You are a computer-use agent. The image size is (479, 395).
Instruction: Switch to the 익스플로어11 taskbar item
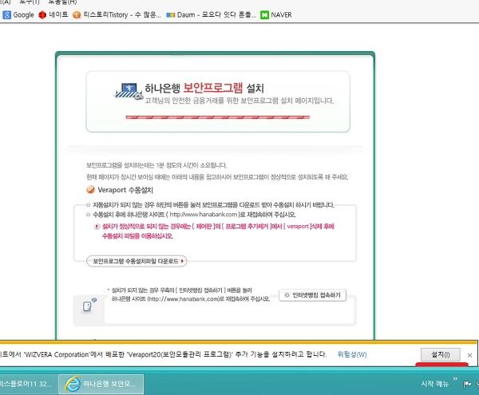pos(27,384)
